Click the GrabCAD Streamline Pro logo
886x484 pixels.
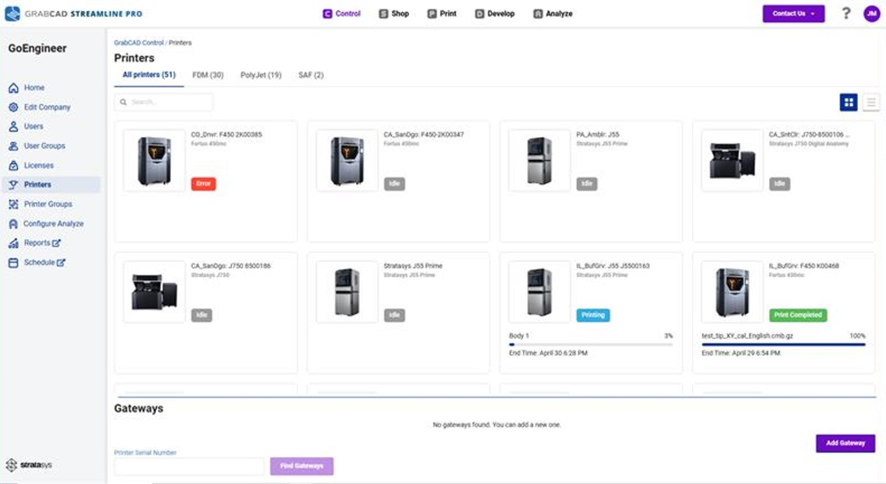(72, 13)
